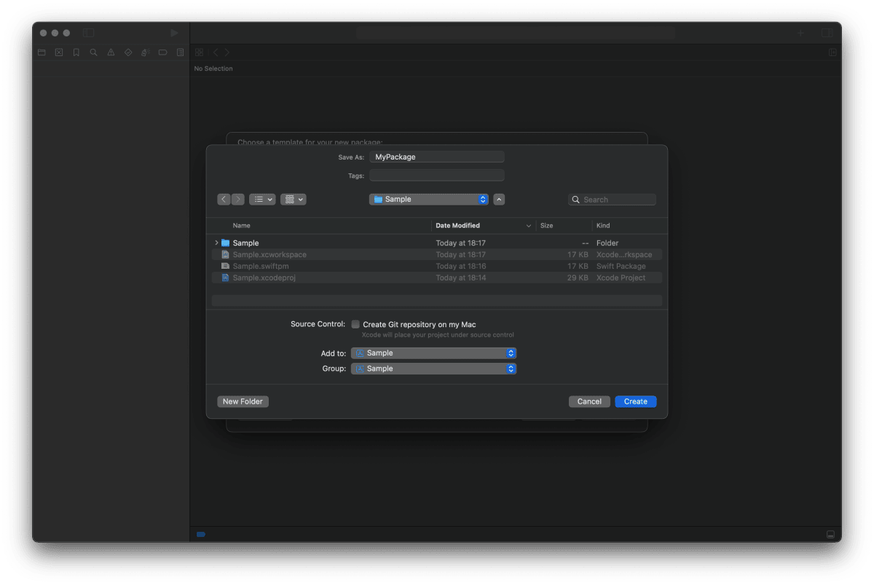
Task: Open the Report navigator icon
Action: [180, 52]
